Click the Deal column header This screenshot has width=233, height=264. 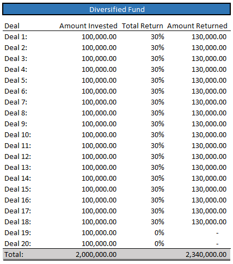click(12, 26)
